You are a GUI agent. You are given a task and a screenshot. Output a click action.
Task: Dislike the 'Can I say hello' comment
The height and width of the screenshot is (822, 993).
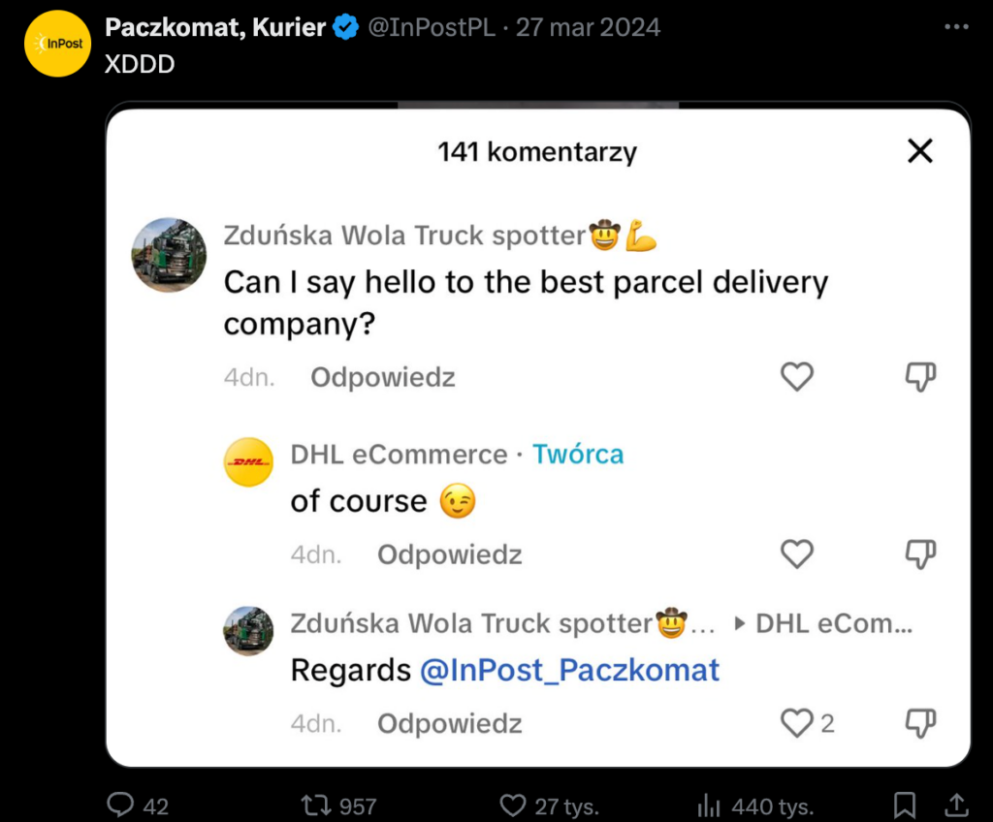919,376
